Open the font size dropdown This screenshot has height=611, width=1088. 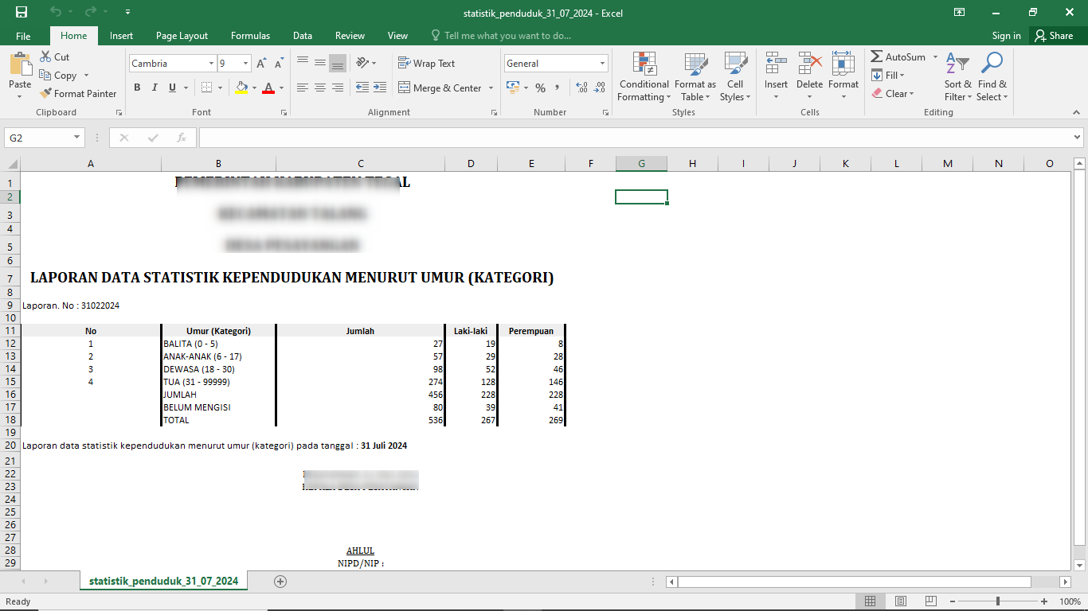[x=246, y=63]
